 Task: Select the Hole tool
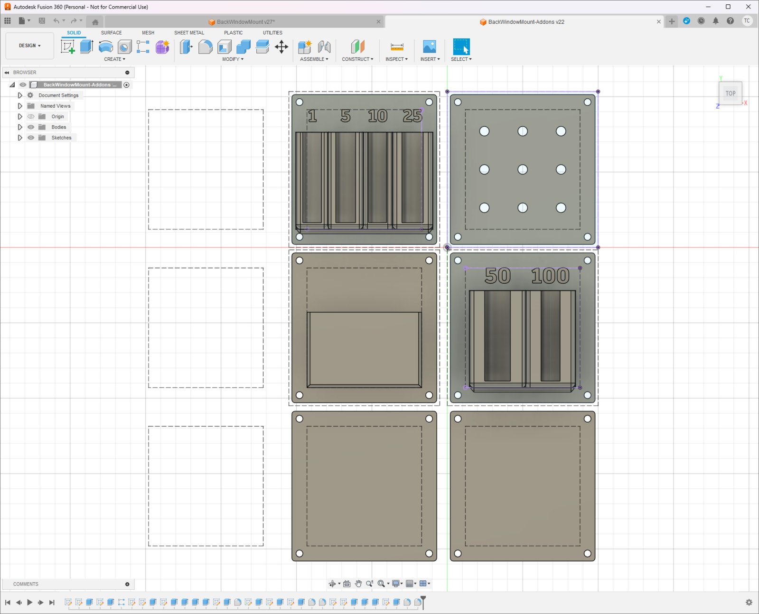tap(124, 47)
